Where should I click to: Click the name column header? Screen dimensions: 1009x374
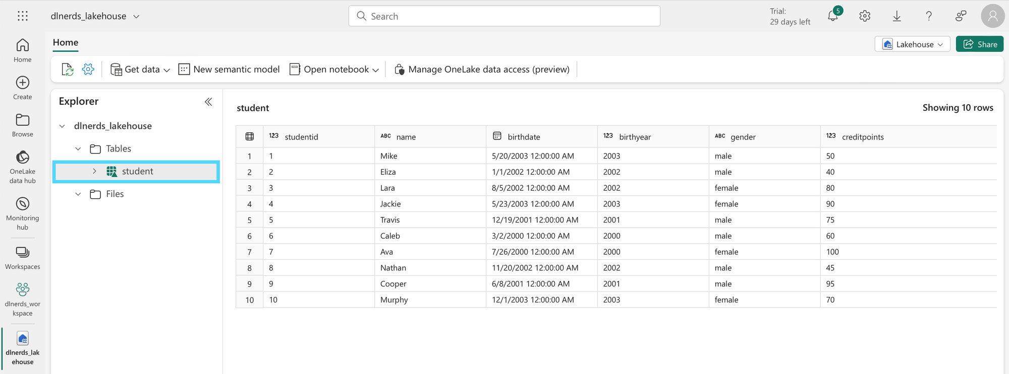(430, 136)
